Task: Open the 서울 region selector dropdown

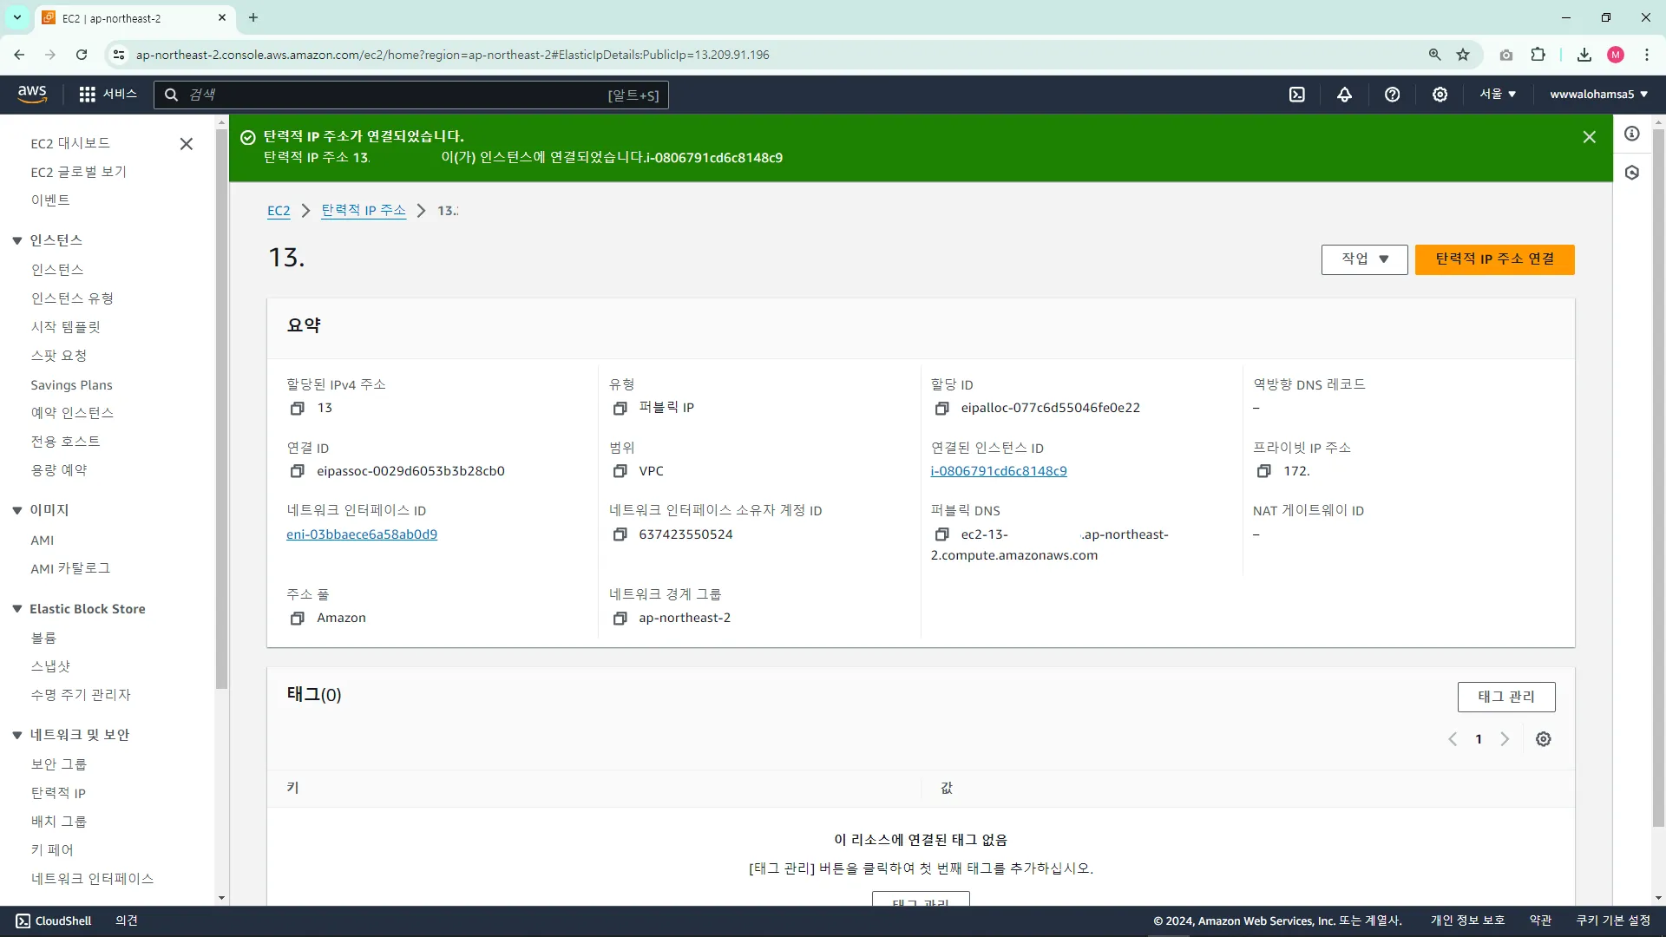Action: [1498, 95]
